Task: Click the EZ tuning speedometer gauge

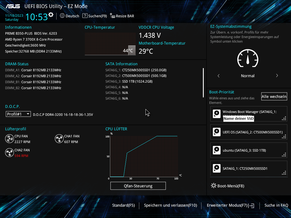Action: click(248, 58)
